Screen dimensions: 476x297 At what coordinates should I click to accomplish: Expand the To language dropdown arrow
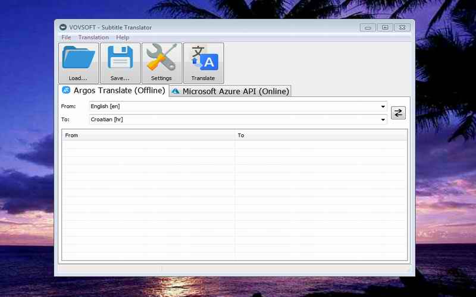383,119
